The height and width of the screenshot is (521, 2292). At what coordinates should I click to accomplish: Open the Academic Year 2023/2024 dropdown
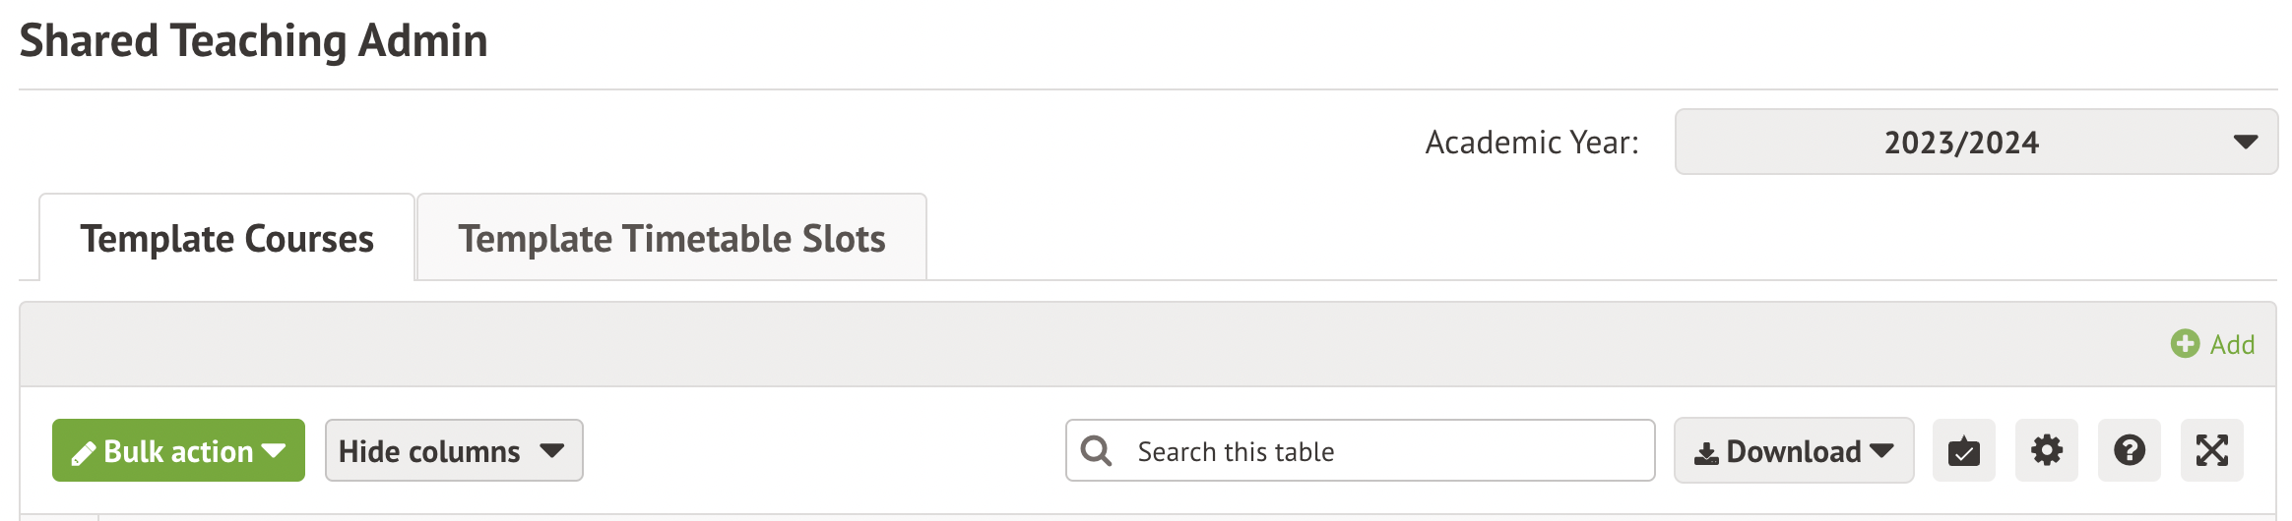[1960, 143]
